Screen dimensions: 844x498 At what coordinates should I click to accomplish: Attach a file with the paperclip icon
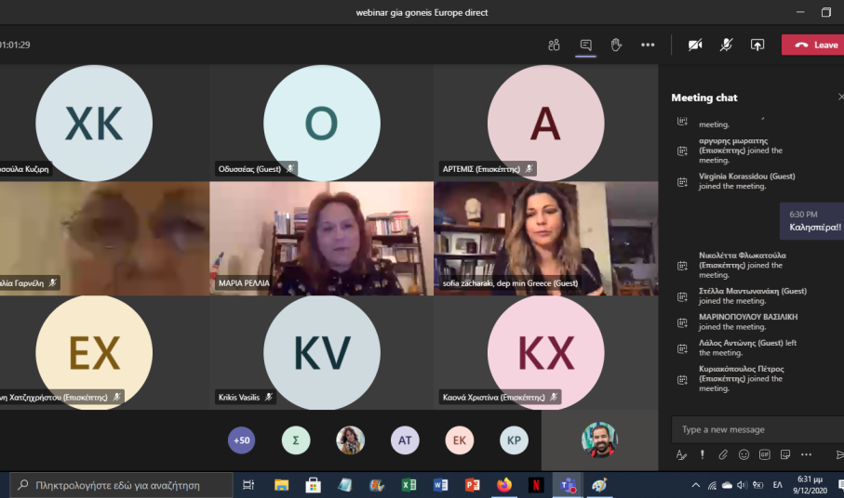point(723,455)
